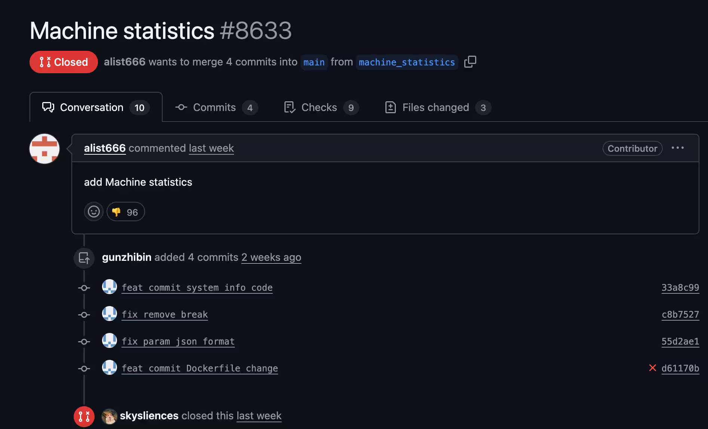Open the 'fix param json format' commit
Screen dimensions: 708x429
tap(178, 342)
